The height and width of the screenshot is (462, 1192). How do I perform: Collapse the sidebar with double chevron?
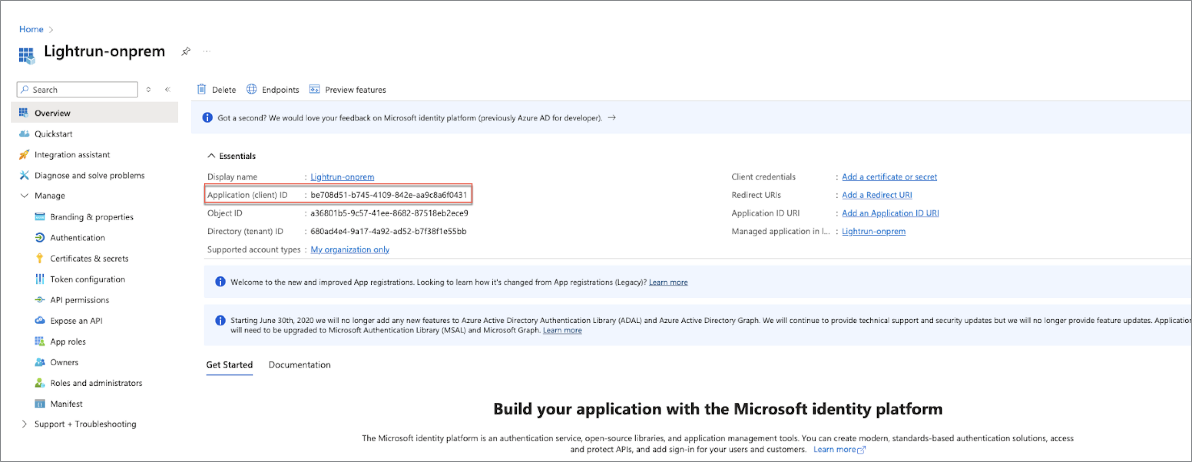[167, 89]
